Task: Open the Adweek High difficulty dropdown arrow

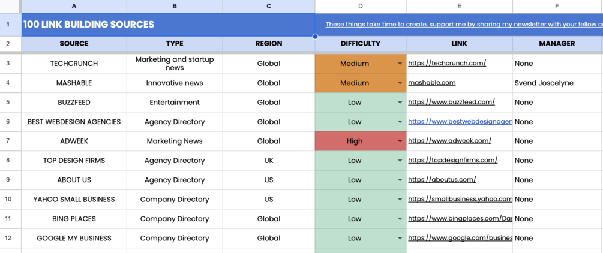Action: click(400, 141)
